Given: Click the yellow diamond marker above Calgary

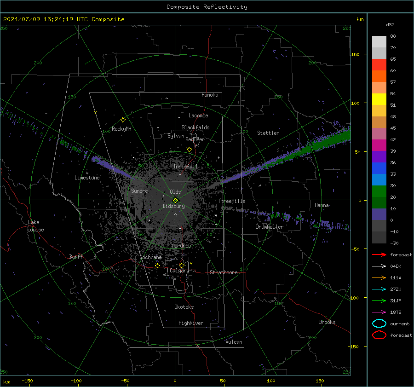Looking at the screenshot, I should tap(182, 265).
